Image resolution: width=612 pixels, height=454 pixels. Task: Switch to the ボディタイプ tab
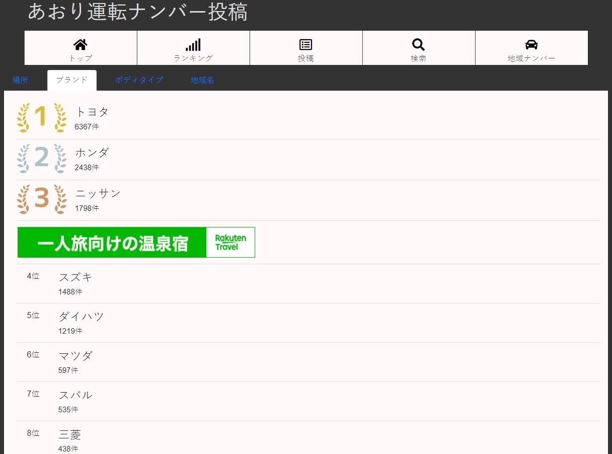pos(139,80)
